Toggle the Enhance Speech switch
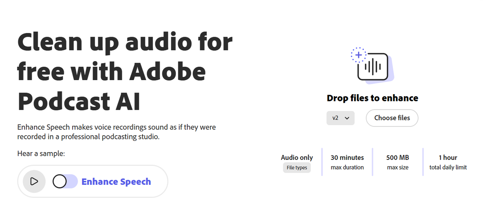 [65, 182]
